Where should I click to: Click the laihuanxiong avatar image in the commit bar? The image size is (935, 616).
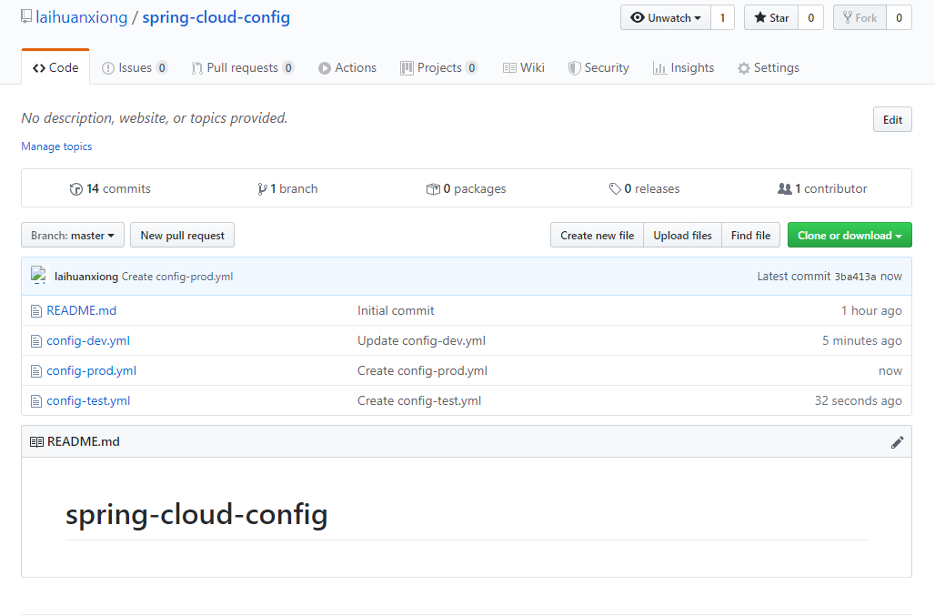[x=39, y=276]
